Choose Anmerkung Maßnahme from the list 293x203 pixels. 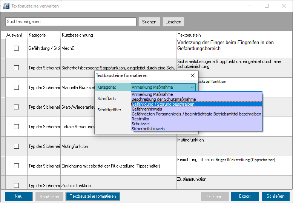pyautogui.click(x=152, y=94)
